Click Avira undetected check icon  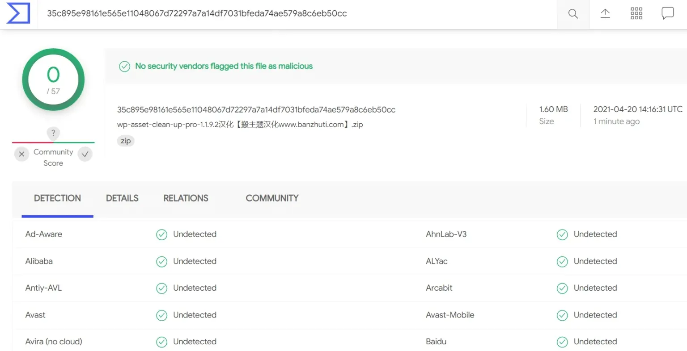pyautogui.click(x=161, y=342)
